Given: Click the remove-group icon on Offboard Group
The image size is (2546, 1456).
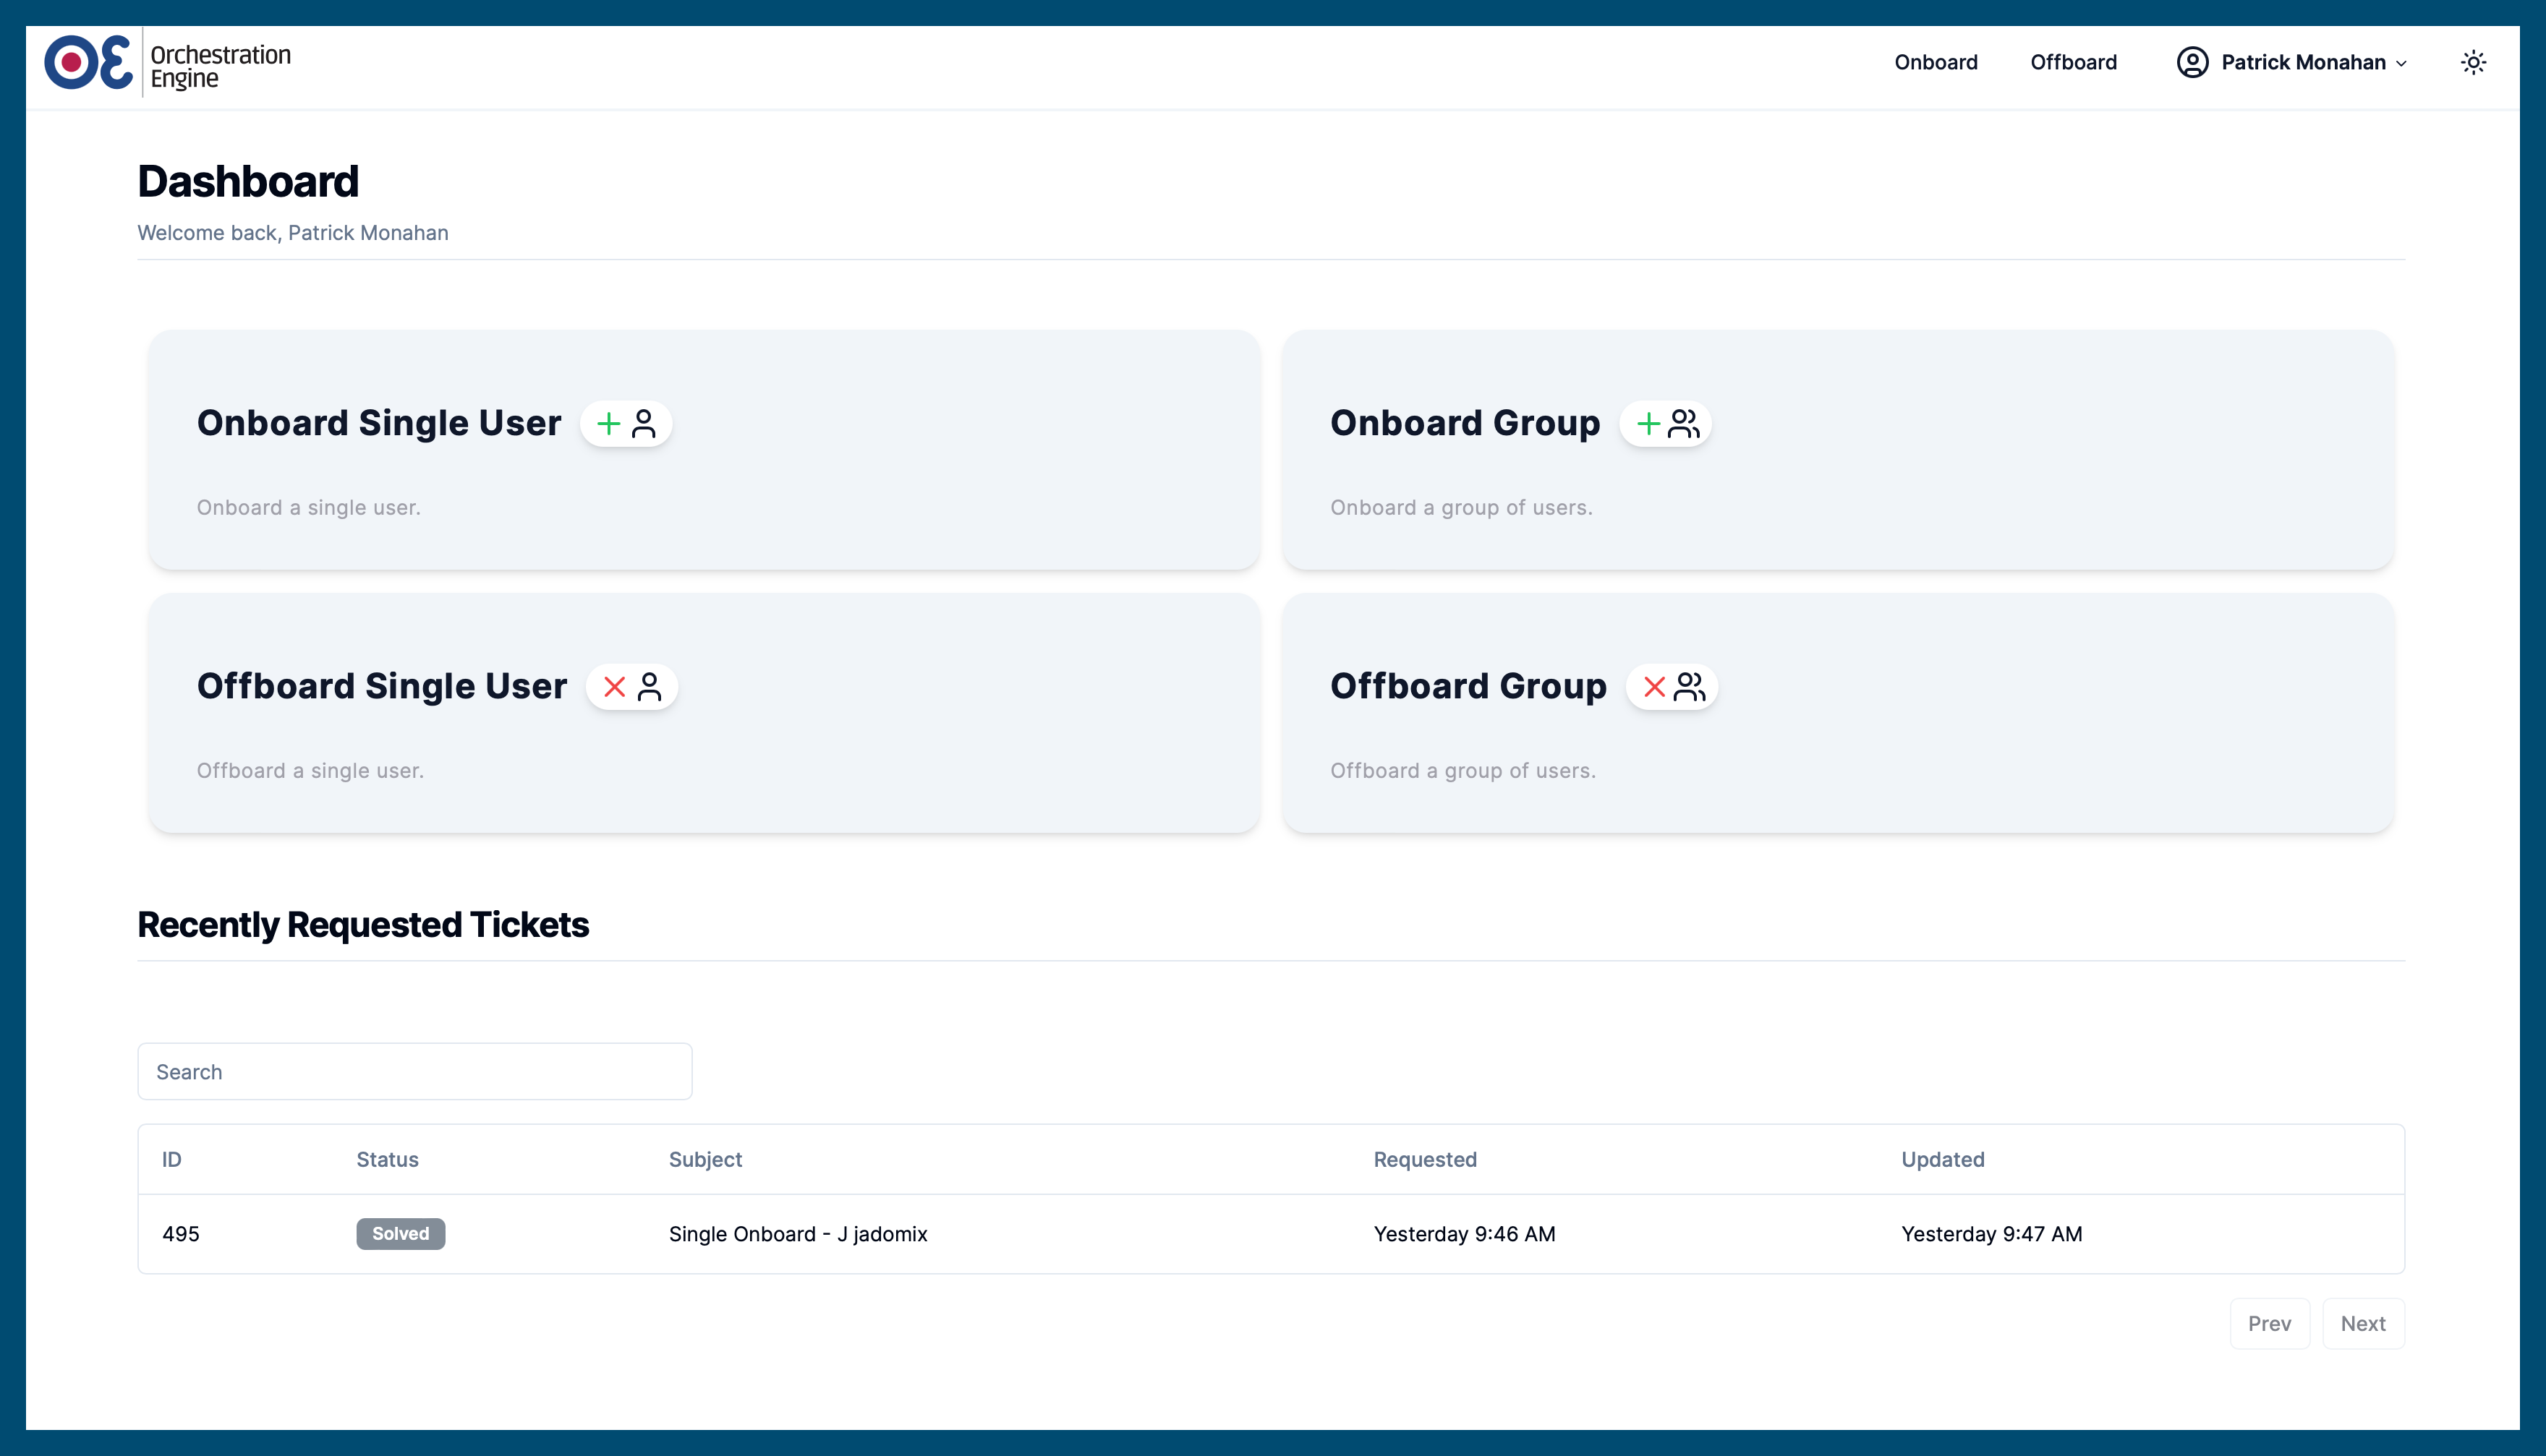Looking at the screenshot, I should click(x=1672, y=687).
